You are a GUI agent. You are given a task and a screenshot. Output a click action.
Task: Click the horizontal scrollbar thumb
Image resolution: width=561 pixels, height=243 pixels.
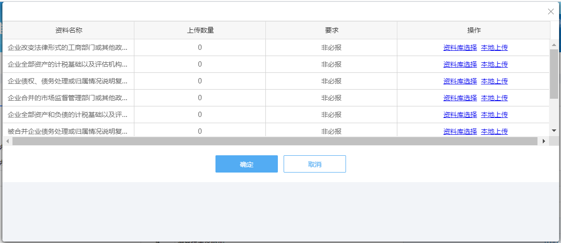coord(275,141)
